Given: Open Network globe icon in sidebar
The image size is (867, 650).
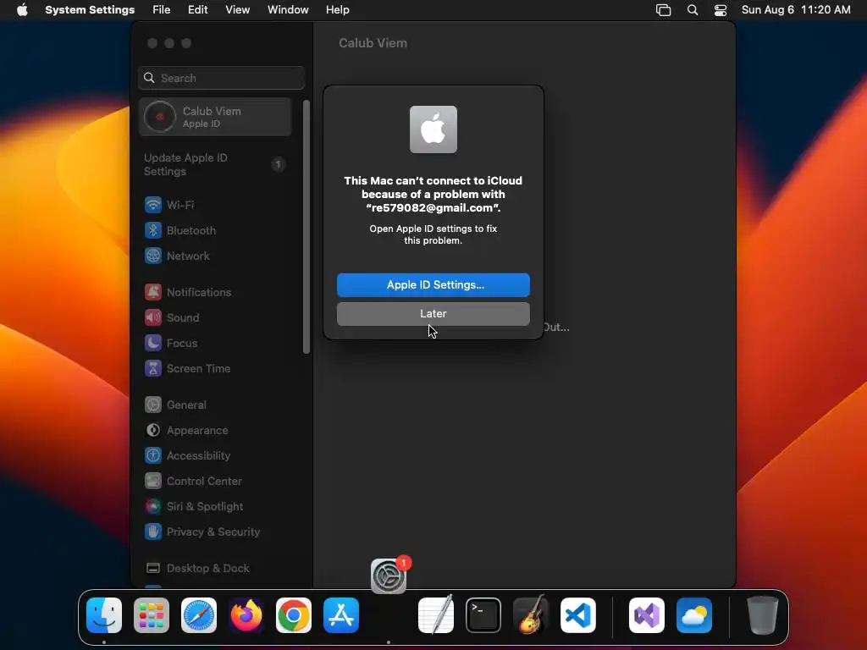Looking at the screenshot, I should click(153, 256).
